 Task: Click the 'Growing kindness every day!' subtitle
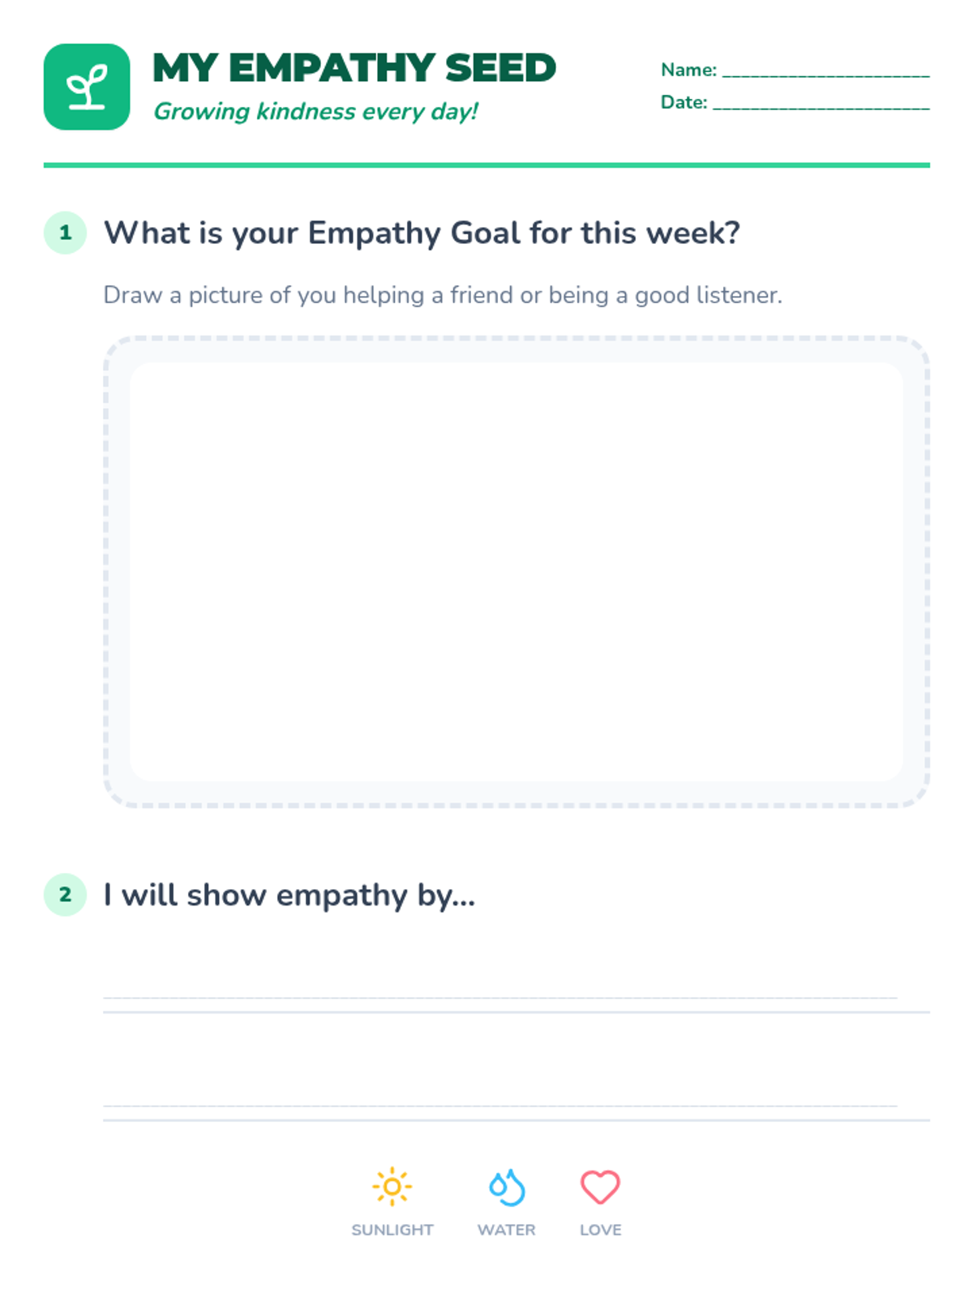click(315, 111)
